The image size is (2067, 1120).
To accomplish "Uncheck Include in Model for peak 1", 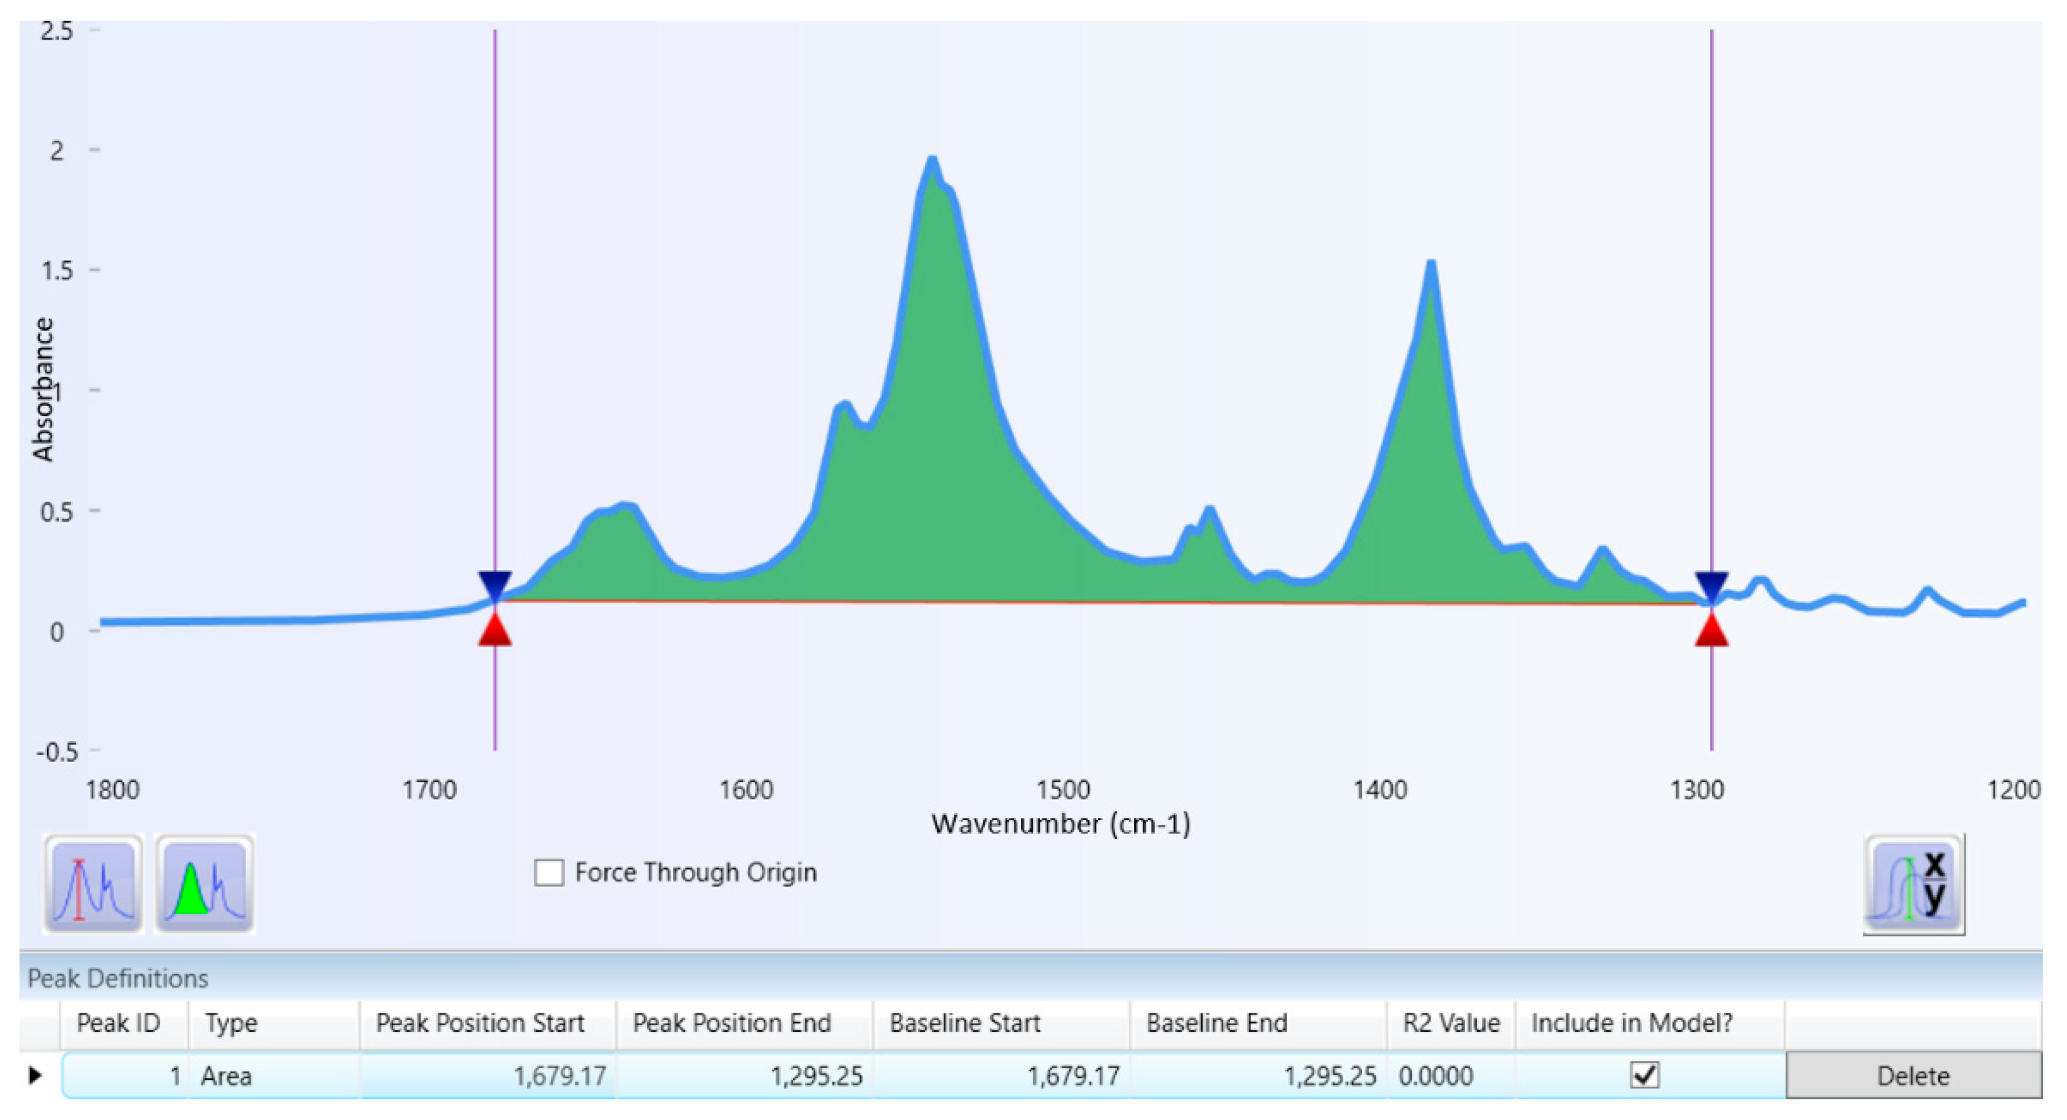I will click(1644, 1075).
